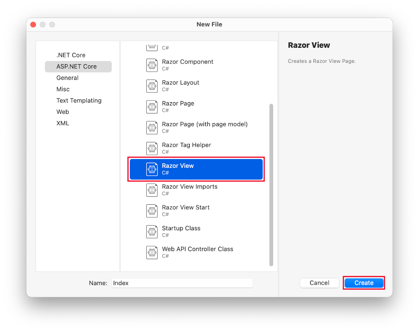Select the Razor Tag Helper template icon
Viewport: 419px width, 332px height.
pos(152,148)
